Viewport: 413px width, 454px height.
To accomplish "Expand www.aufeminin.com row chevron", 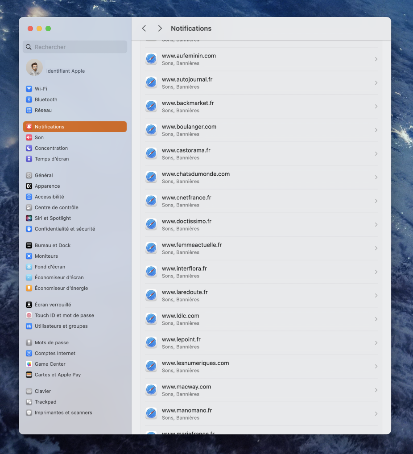I will point(376,59).
